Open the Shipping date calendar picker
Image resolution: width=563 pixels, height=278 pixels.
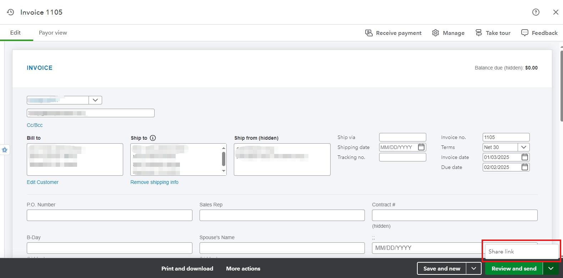click(x=421, y=147)
